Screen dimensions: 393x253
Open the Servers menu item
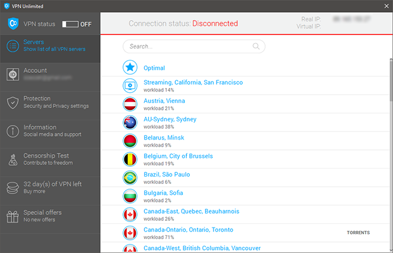pos(50,49)
